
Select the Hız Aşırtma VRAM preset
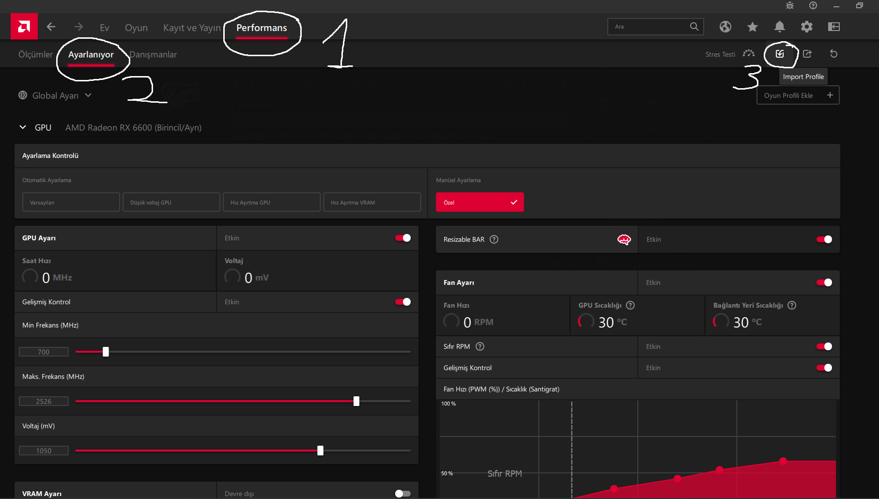[372, 202]
